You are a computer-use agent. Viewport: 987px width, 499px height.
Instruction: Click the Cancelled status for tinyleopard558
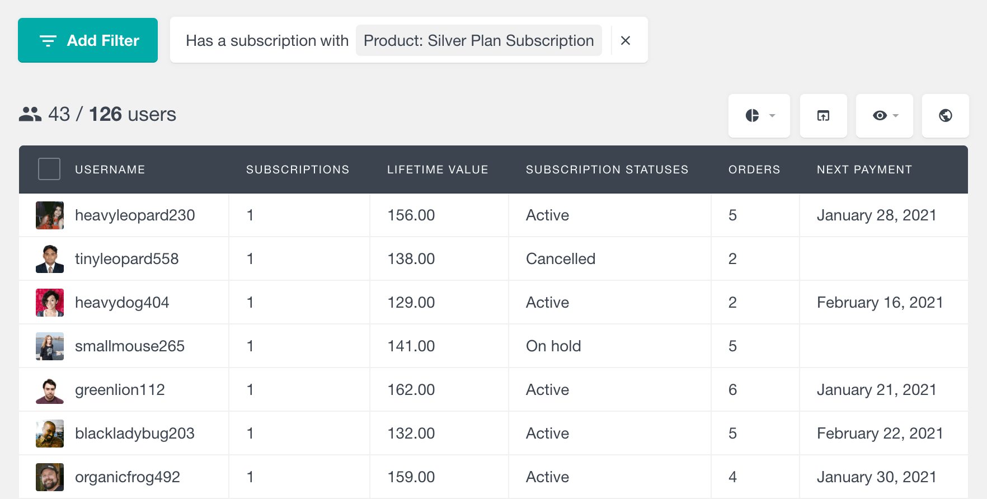(x=561, y=259)
